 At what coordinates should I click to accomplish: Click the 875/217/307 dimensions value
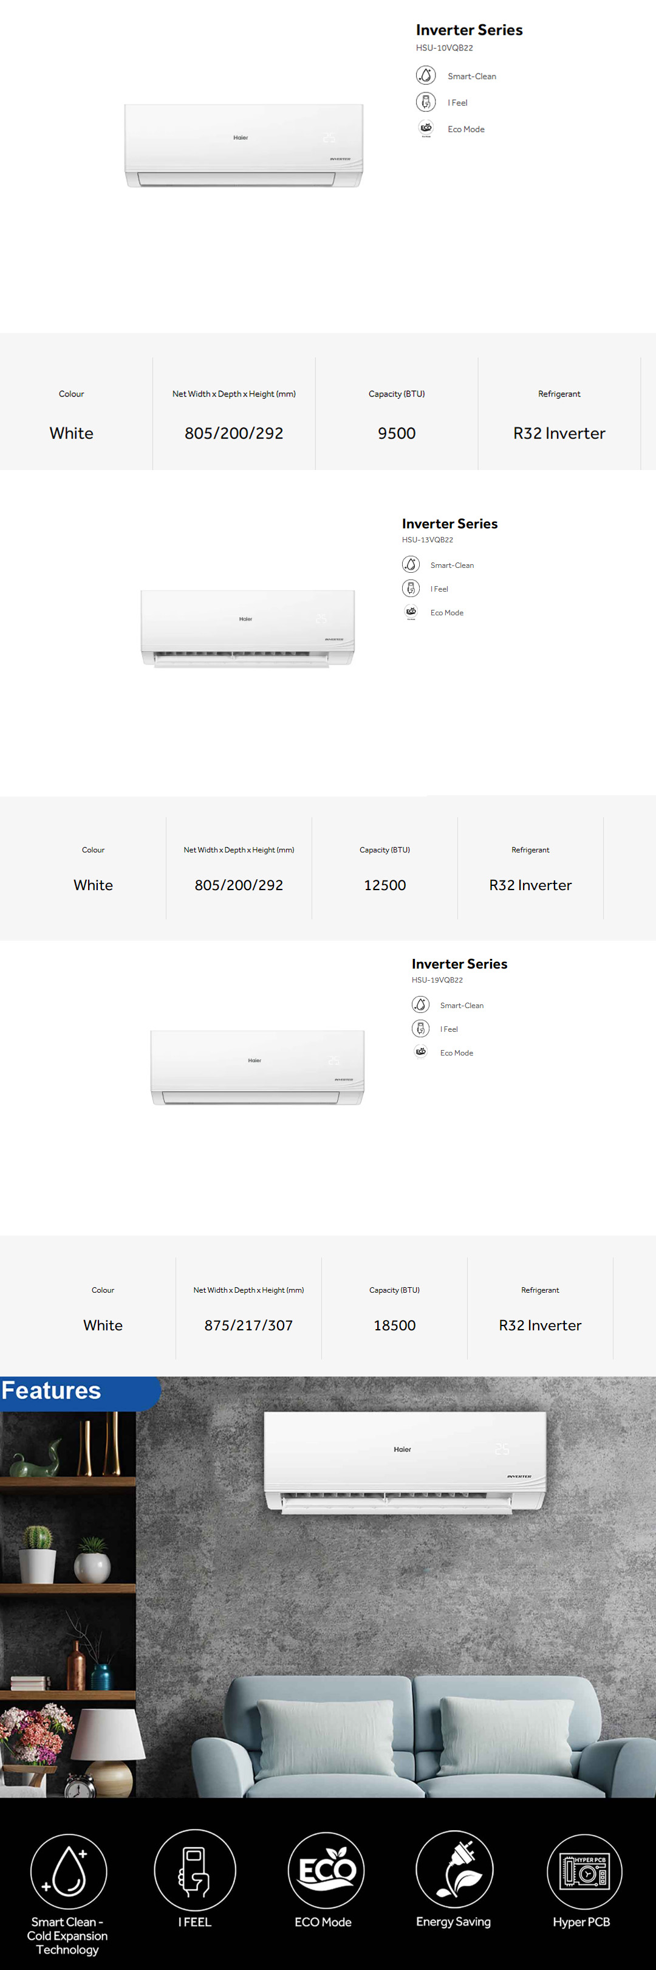pyautogui.click(x=248, y=1325)
